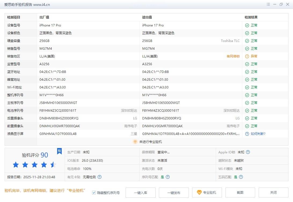
Task: Click the orange 异常 result text
Action: tap(254, 56)
